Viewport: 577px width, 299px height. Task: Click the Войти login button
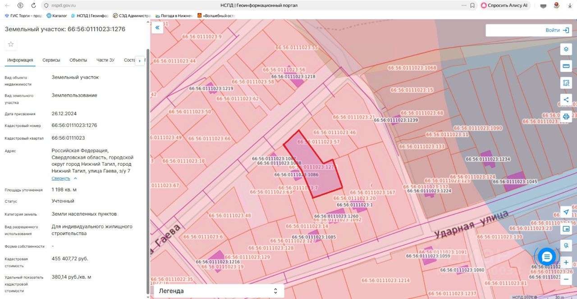point(558,30)
